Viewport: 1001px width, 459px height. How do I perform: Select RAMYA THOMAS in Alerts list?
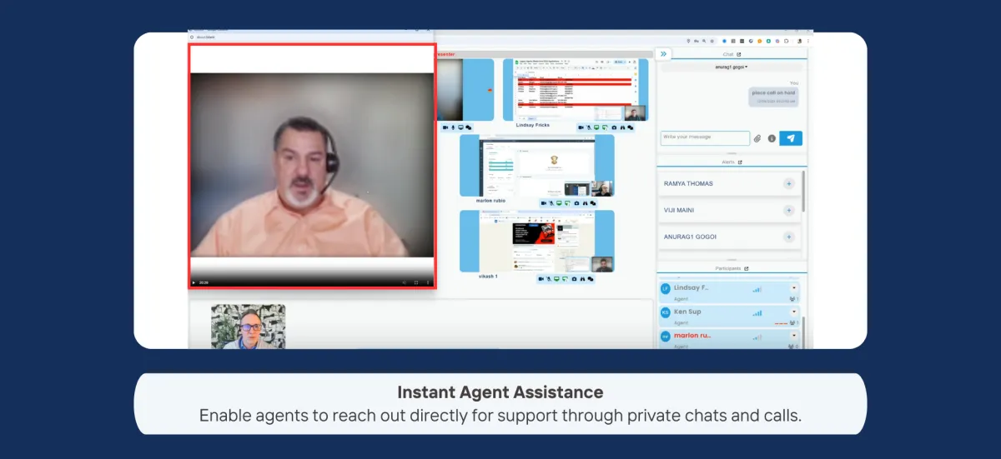[x=688, y=183]
